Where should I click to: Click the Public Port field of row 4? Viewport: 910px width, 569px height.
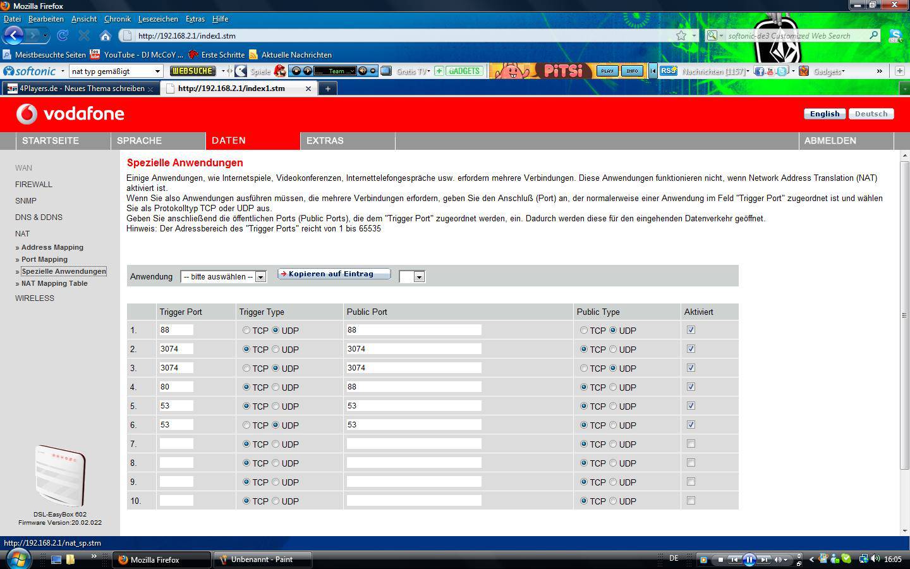414,387
